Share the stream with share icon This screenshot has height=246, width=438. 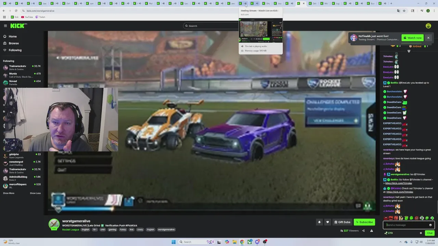click(363, 231)
